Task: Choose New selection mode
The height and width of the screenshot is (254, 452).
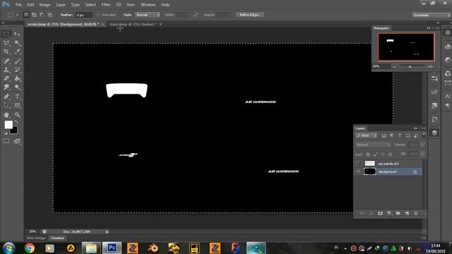Action: pos(26,15)
